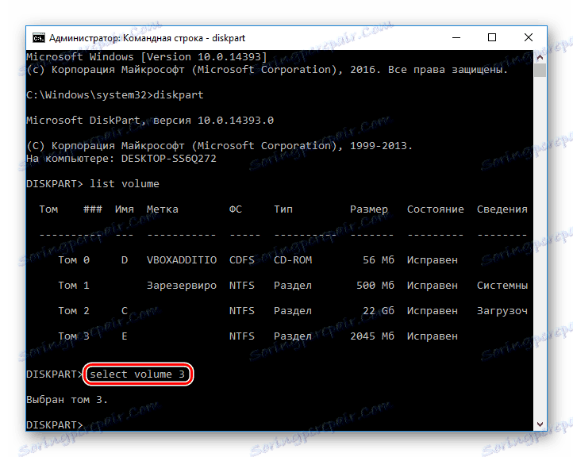The width and height of the screenshot is (573, 457).
Task: Click the 'Сведения' column header
Action: (x=502, y=209)
